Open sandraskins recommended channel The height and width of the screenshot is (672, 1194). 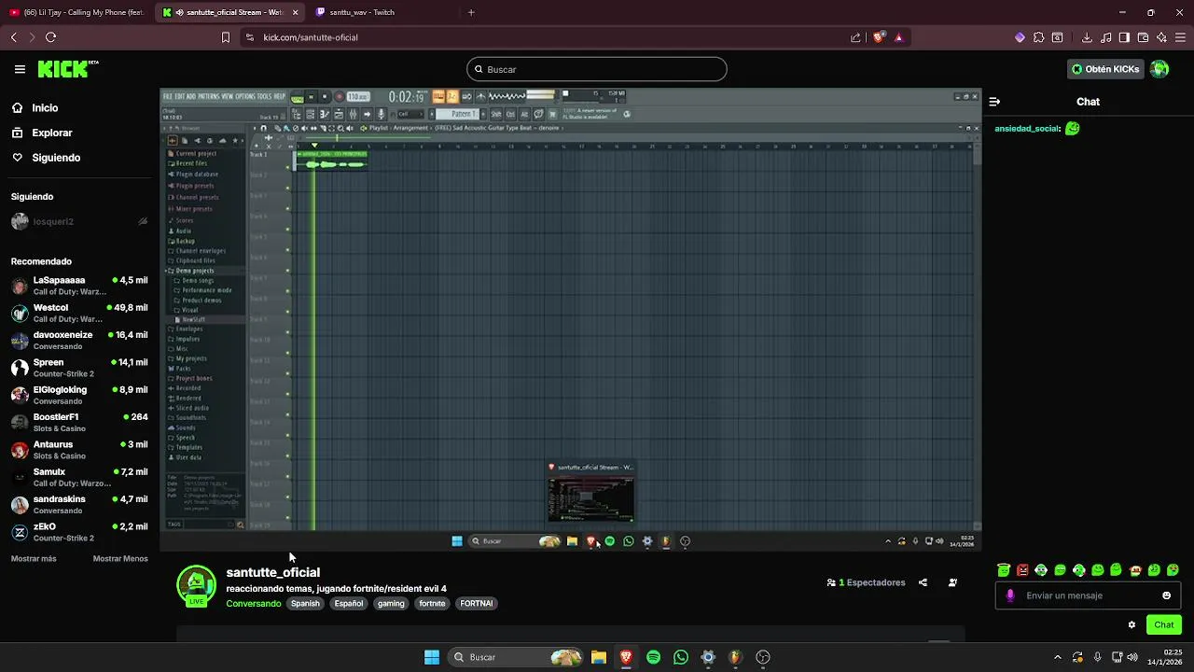[x=79, y=505]
